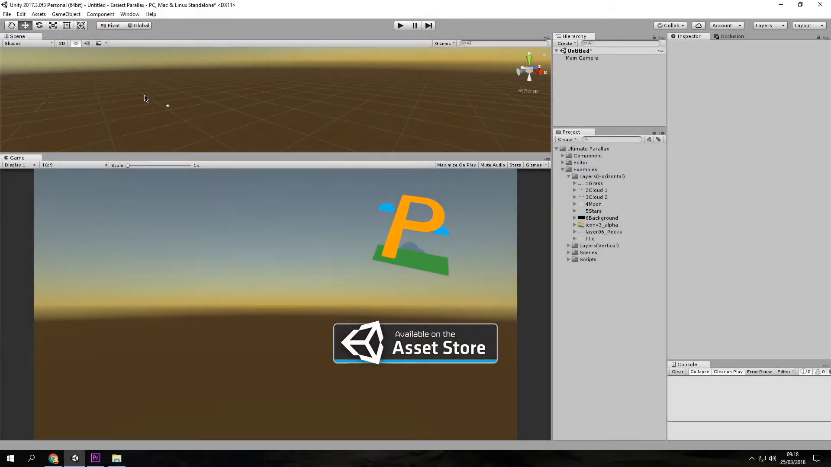Click the Hierarchy search field

click(x=620, y=43)
